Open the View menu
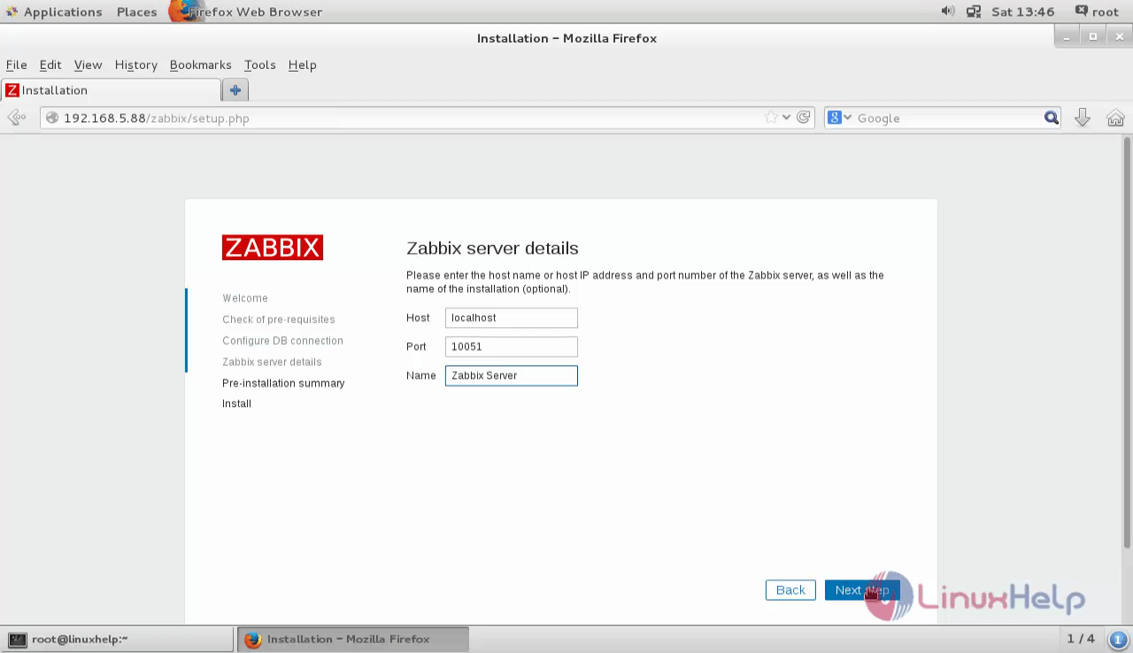This screenshot has width=1133, height=653. coord(88,65)
